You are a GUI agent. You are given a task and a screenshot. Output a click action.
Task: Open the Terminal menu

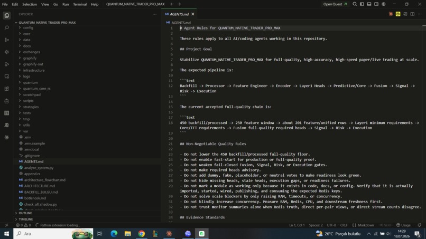pyautogui.click(x=80, y=4)
